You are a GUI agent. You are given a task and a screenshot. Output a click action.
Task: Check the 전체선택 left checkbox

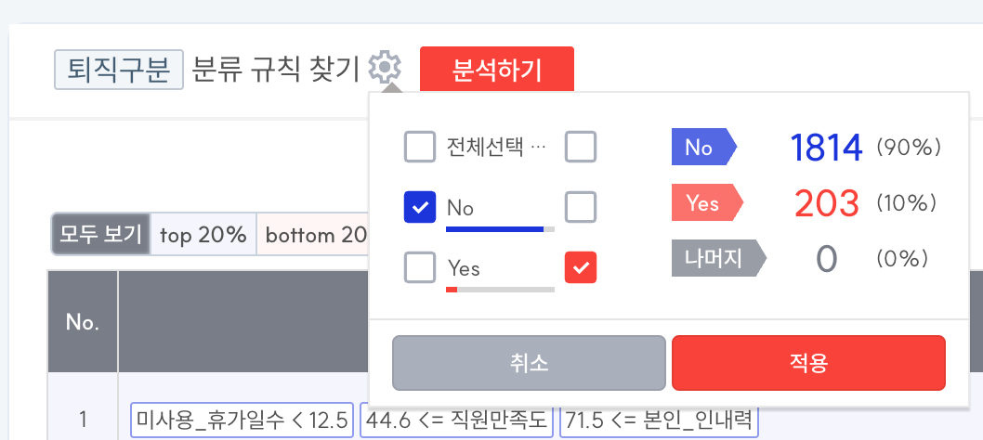[x=420, y=147]
